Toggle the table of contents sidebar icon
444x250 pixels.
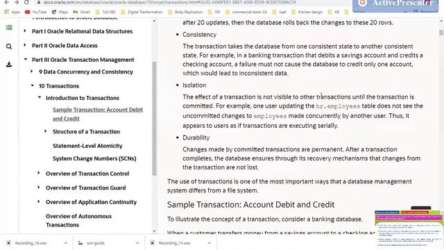click(x=9, y=28)
